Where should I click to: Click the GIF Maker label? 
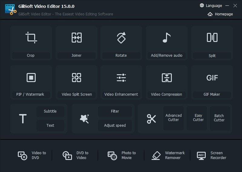pos(212,94)
